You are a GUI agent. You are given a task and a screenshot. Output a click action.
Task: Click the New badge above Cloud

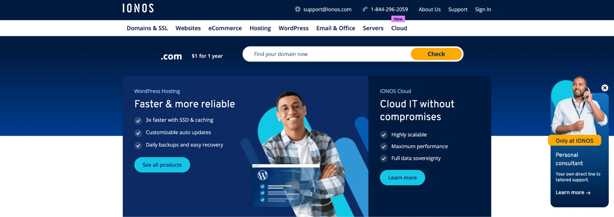(398, 19)
